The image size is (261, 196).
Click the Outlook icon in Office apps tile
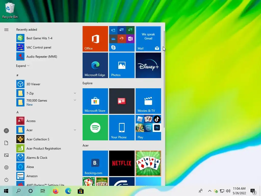click(113, 30)
